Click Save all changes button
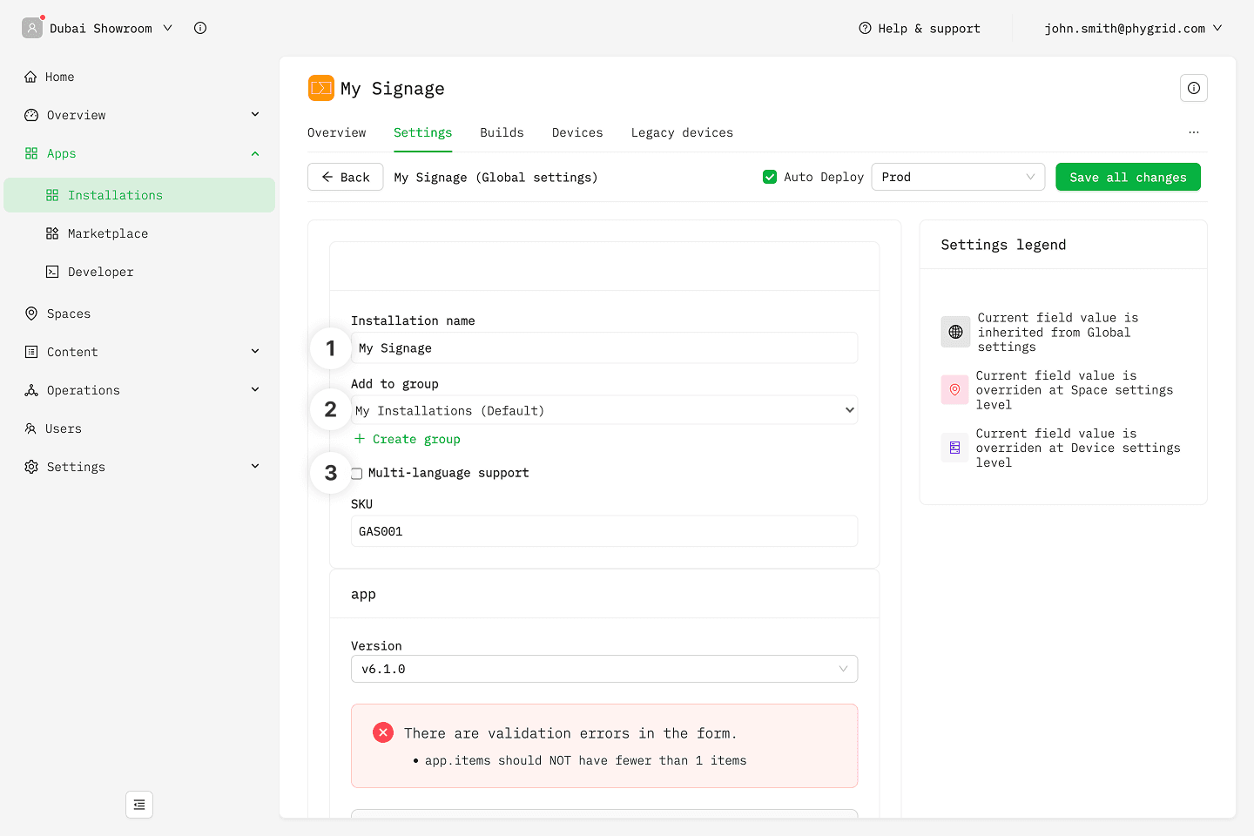The height and width of the screenshot is (836, 1254). 1128,177
